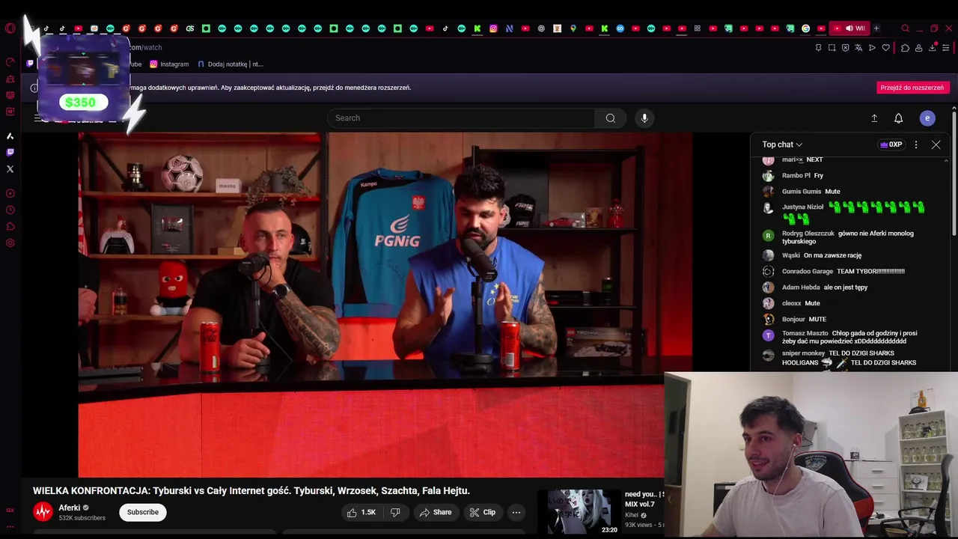Switch to the Google browser tab
The width and height of the screenshot is (958, 539).
(805, 28)
